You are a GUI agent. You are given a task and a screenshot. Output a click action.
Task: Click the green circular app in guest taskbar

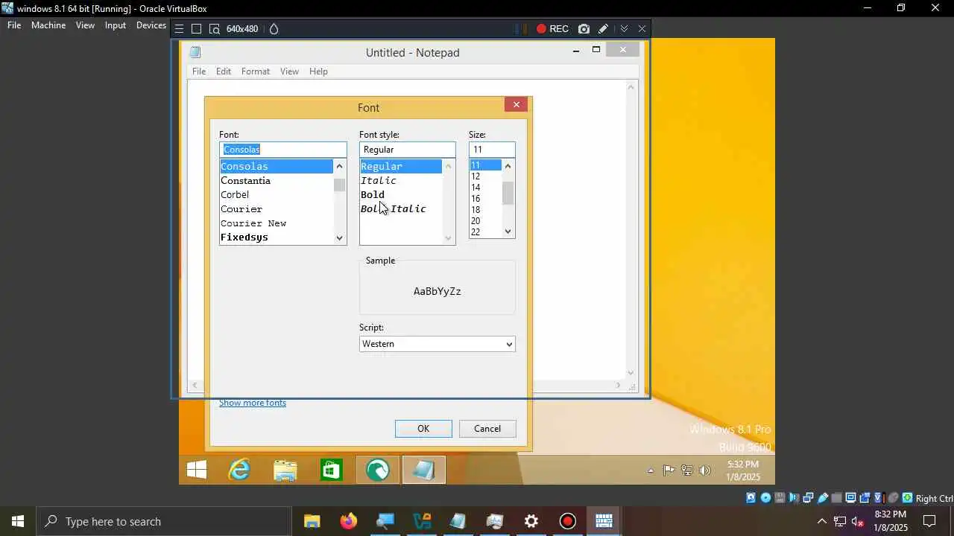pyautogui.click(x=378, y=470)
